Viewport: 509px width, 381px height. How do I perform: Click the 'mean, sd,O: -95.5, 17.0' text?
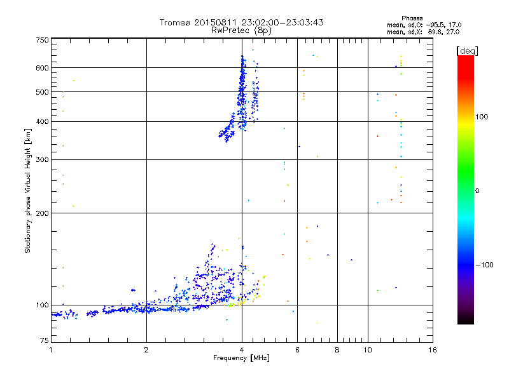click(x=424, y=25)
